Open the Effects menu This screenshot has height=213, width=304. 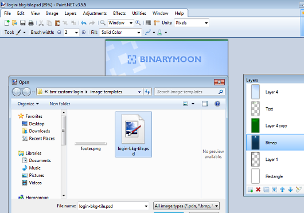pyautogui.click(x=119, y=13)
